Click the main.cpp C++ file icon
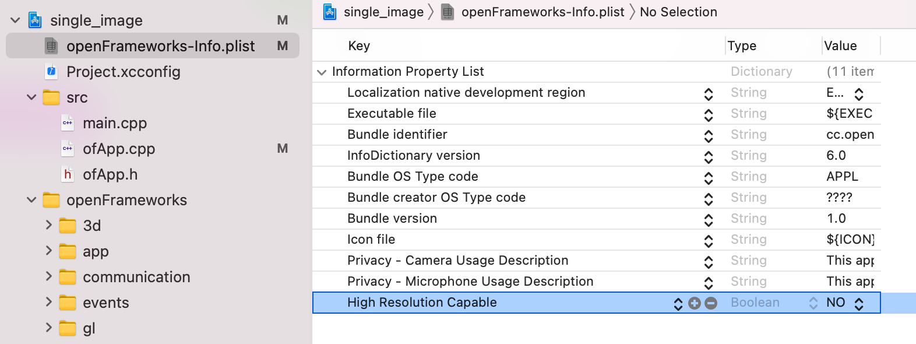The width and height of the screenshot is (916, 344). (x=68, y=123)
